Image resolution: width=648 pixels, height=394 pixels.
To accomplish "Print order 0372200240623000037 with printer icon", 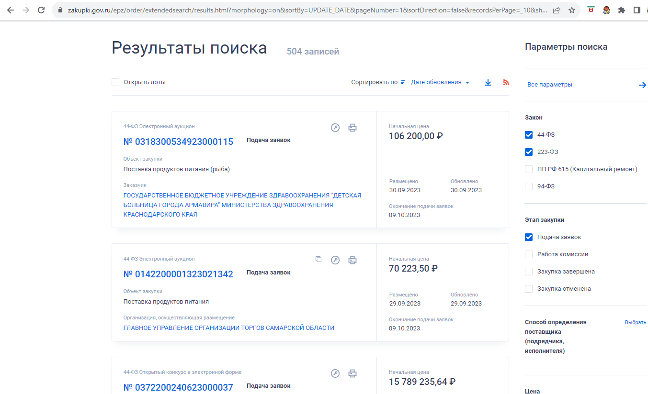I will point(352,373).
